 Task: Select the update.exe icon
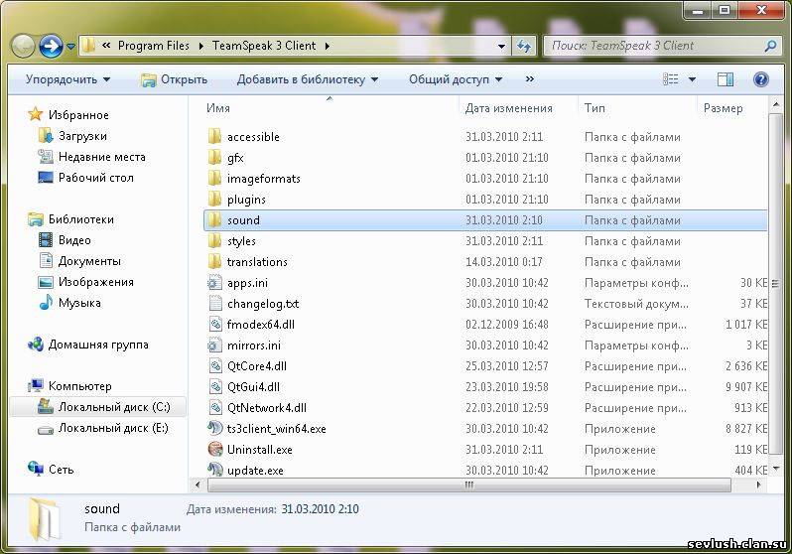point(215,470)
